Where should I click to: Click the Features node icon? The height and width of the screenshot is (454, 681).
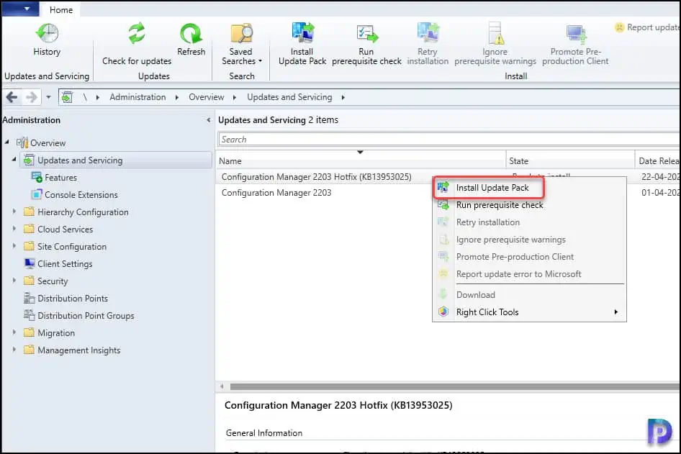pyautogui.click(x=37, y=177)
